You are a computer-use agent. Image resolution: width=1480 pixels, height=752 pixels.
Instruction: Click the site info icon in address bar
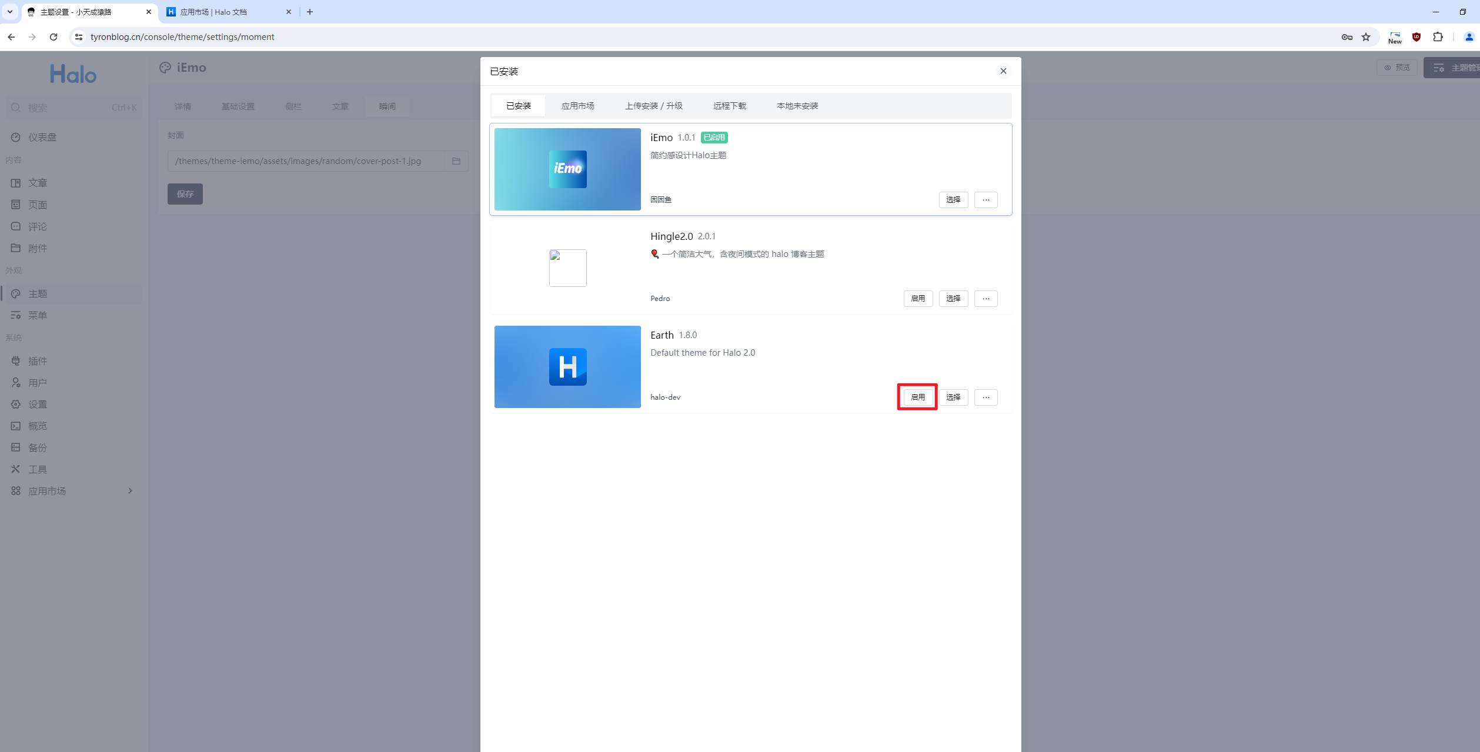coord(79,37)
